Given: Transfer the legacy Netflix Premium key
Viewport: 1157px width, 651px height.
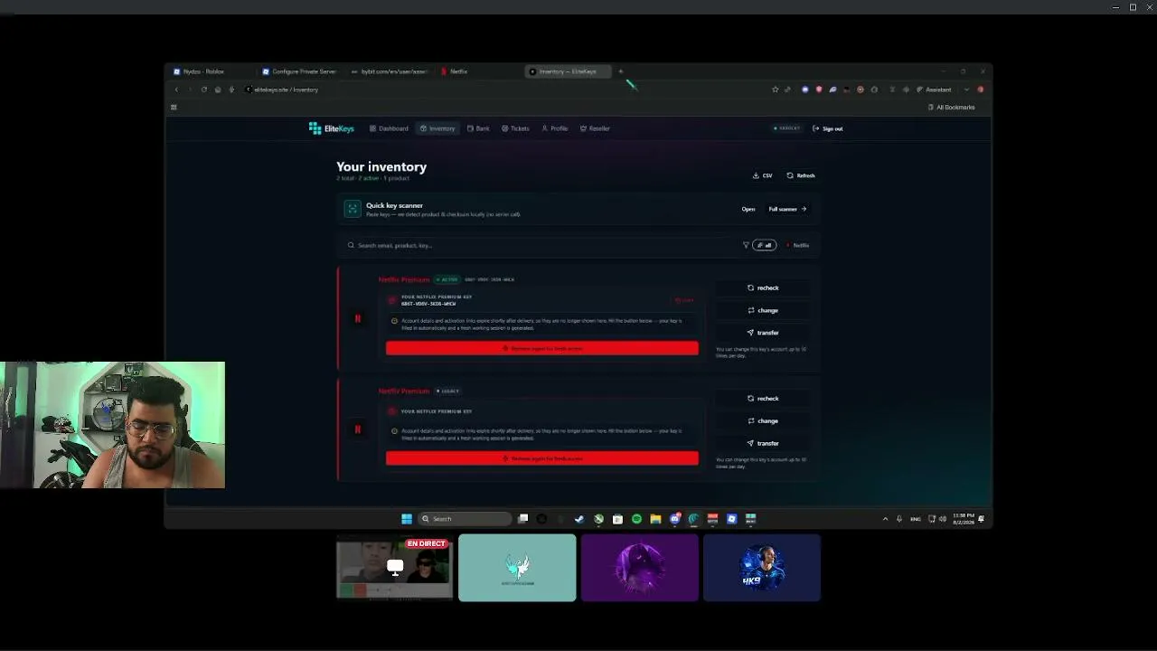Looking at the screenshot, I should coord(763,443).
